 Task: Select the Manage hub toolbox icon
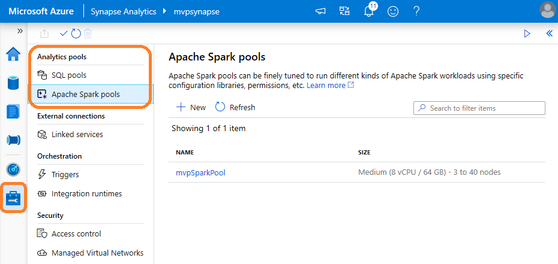tap(13, 198)
